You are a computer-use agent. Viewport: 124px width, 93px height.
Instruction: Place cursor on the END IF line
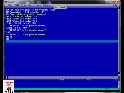click(x=9, y=37)
